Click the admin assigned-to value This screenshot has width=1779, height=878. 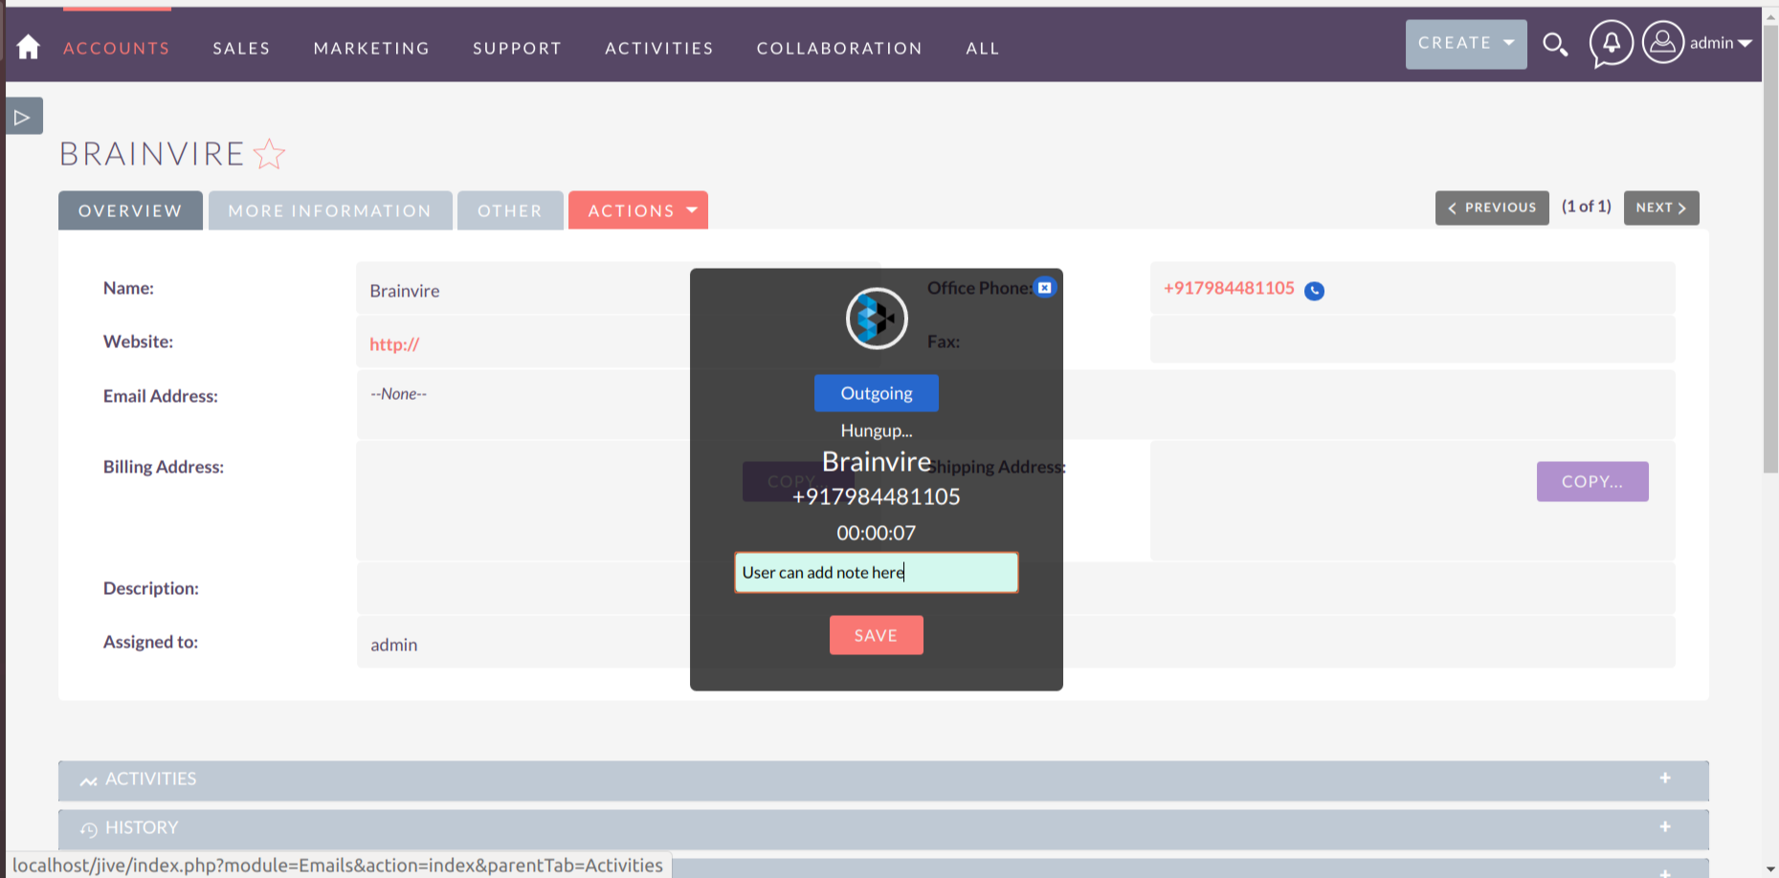394,645
